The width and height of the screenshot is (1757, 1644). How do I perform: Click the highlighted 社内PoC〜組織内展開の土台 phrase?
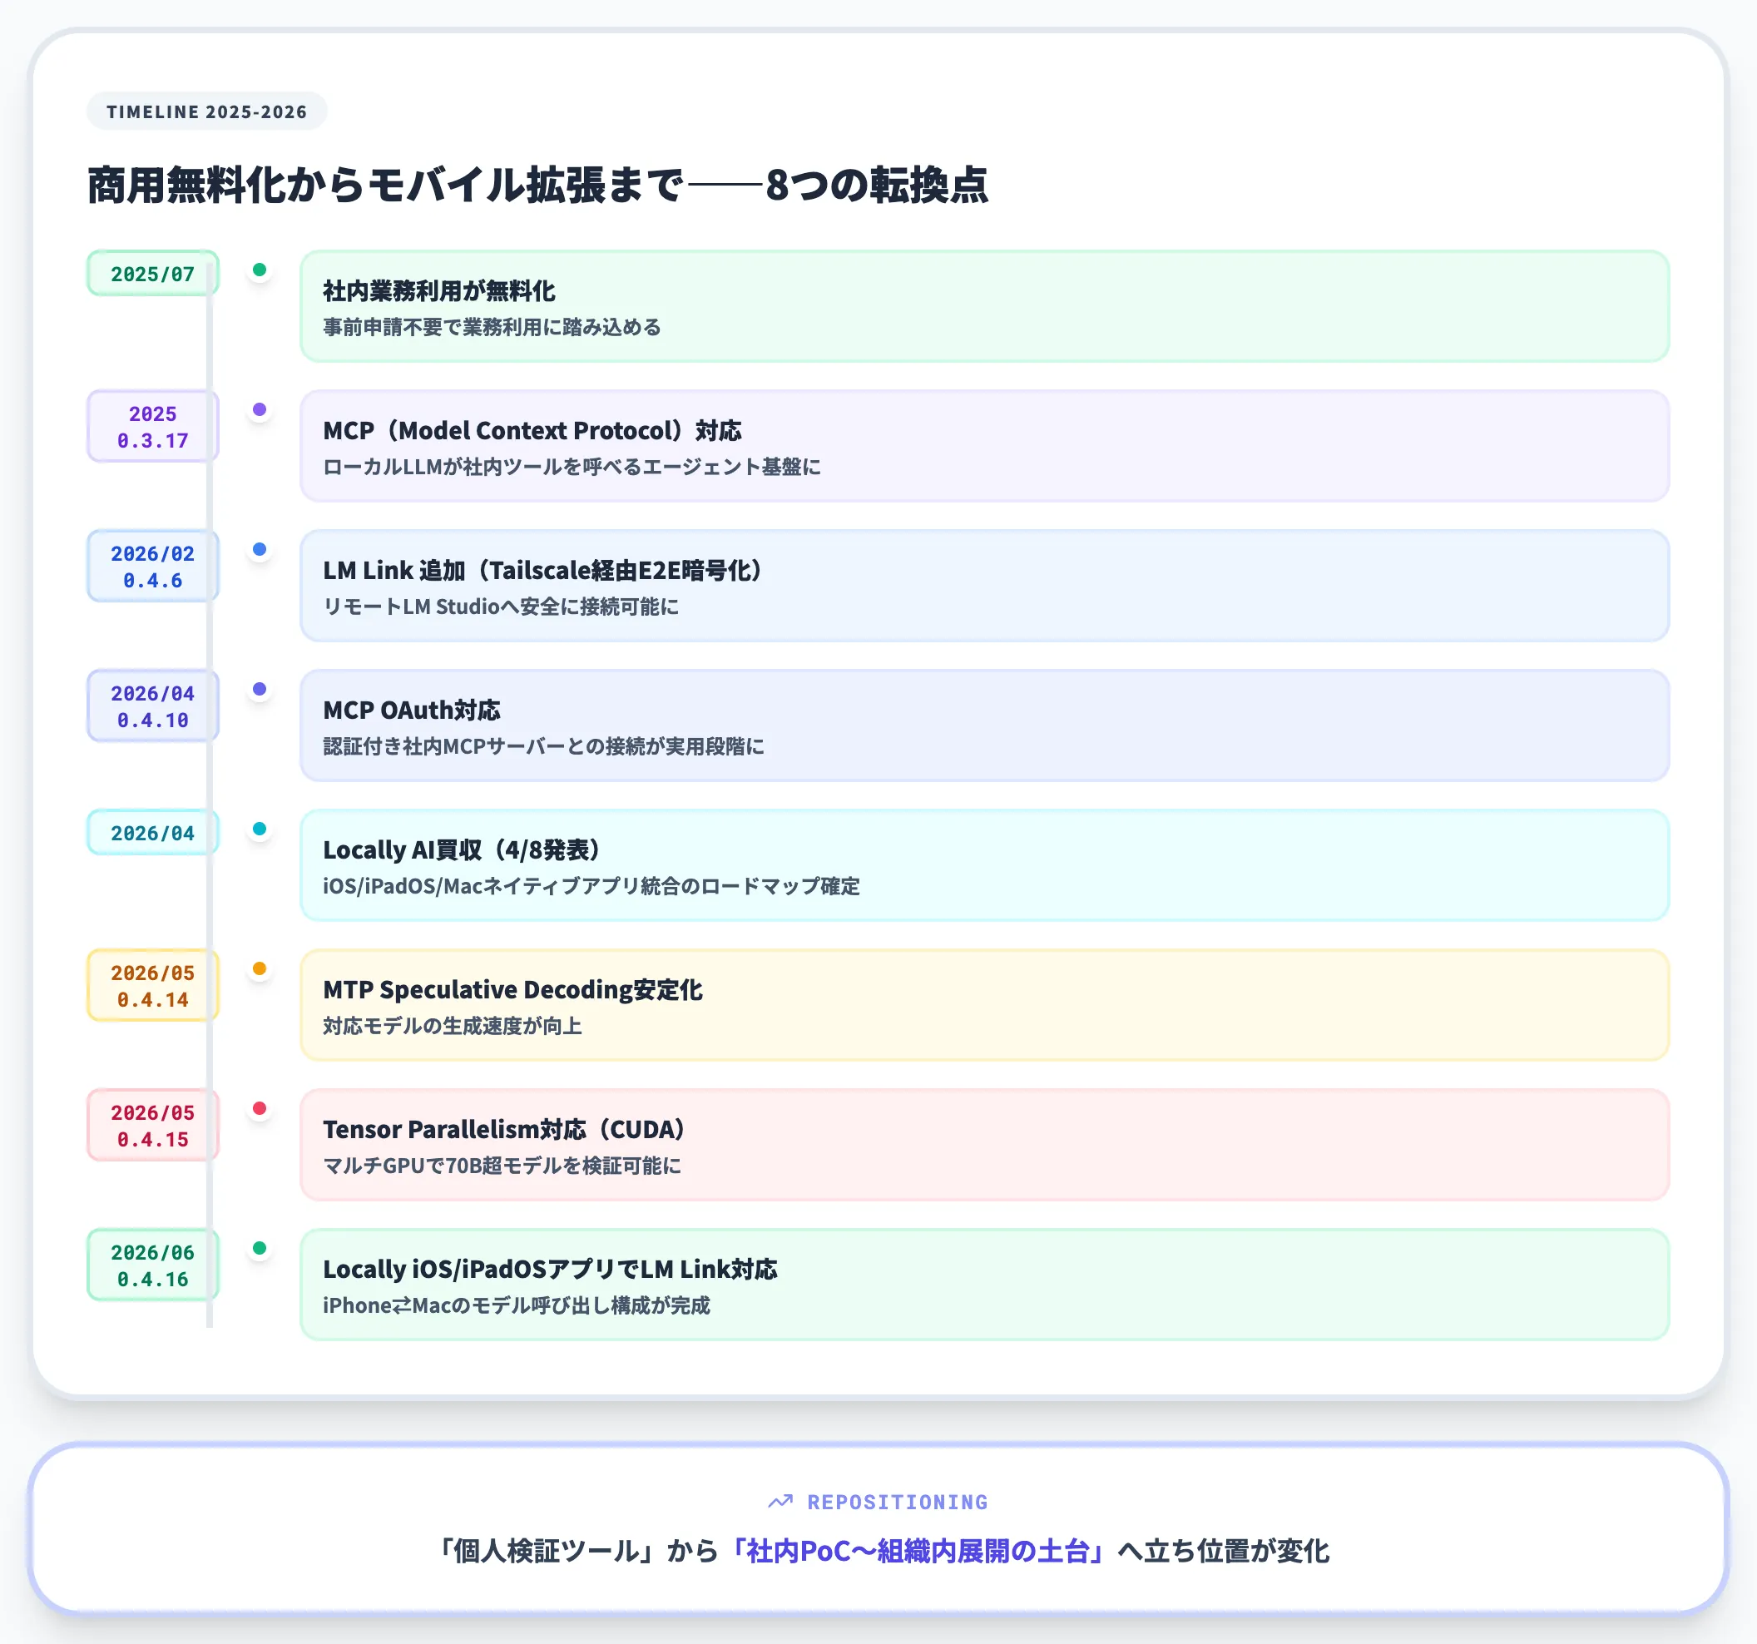coord(918,1550)
